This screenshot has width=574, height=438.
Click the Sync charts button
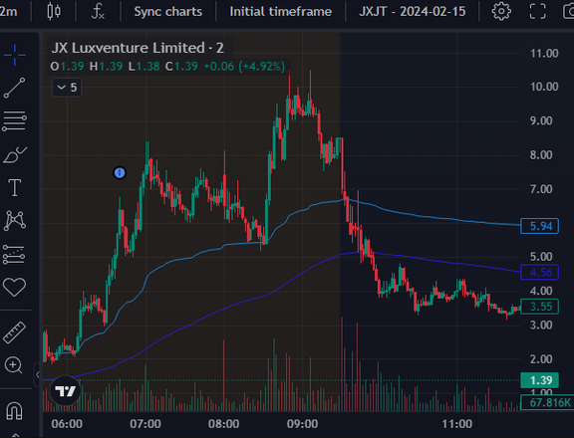click(168, 11)
